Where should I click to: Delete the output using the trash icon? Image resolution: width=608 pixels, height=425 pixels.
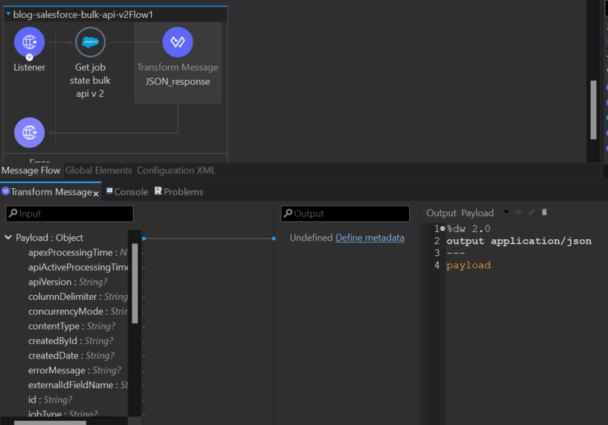coord(544,212)
